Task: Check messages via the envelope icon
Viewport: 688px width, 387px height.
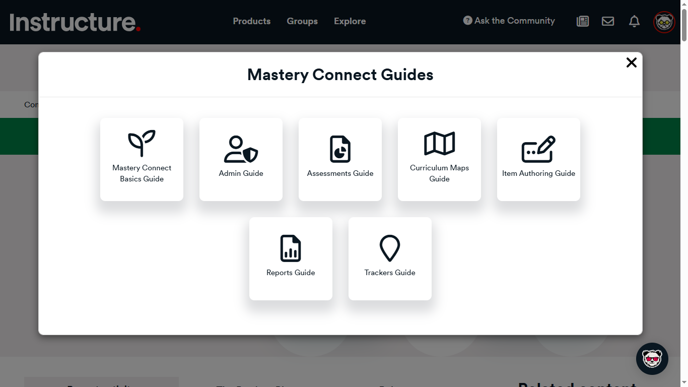Action: coord(607,21)
